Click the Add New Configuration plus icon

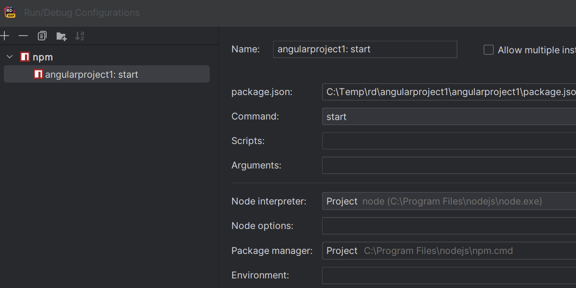(x=5, y=36)
